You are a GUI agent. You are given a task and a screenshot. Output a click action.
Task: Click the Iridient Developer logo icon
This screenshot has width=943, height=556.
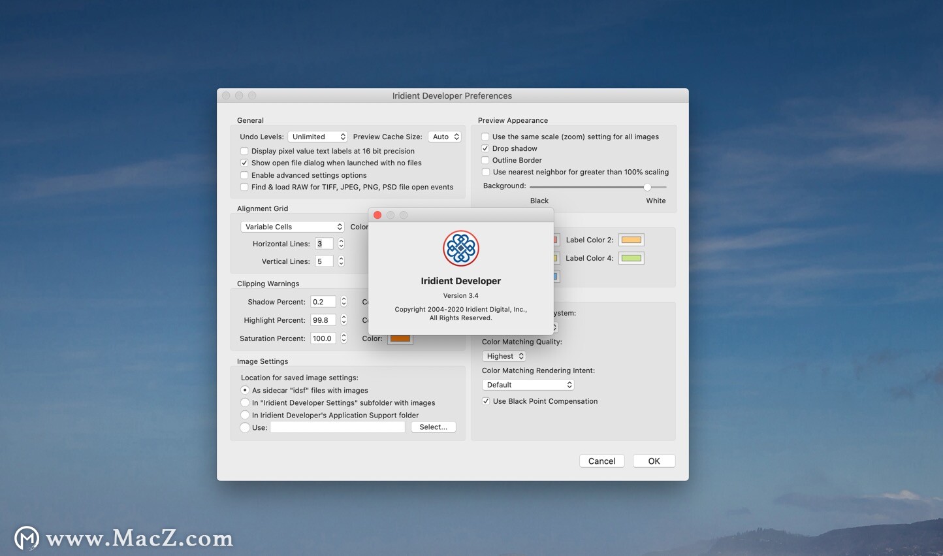461,248
